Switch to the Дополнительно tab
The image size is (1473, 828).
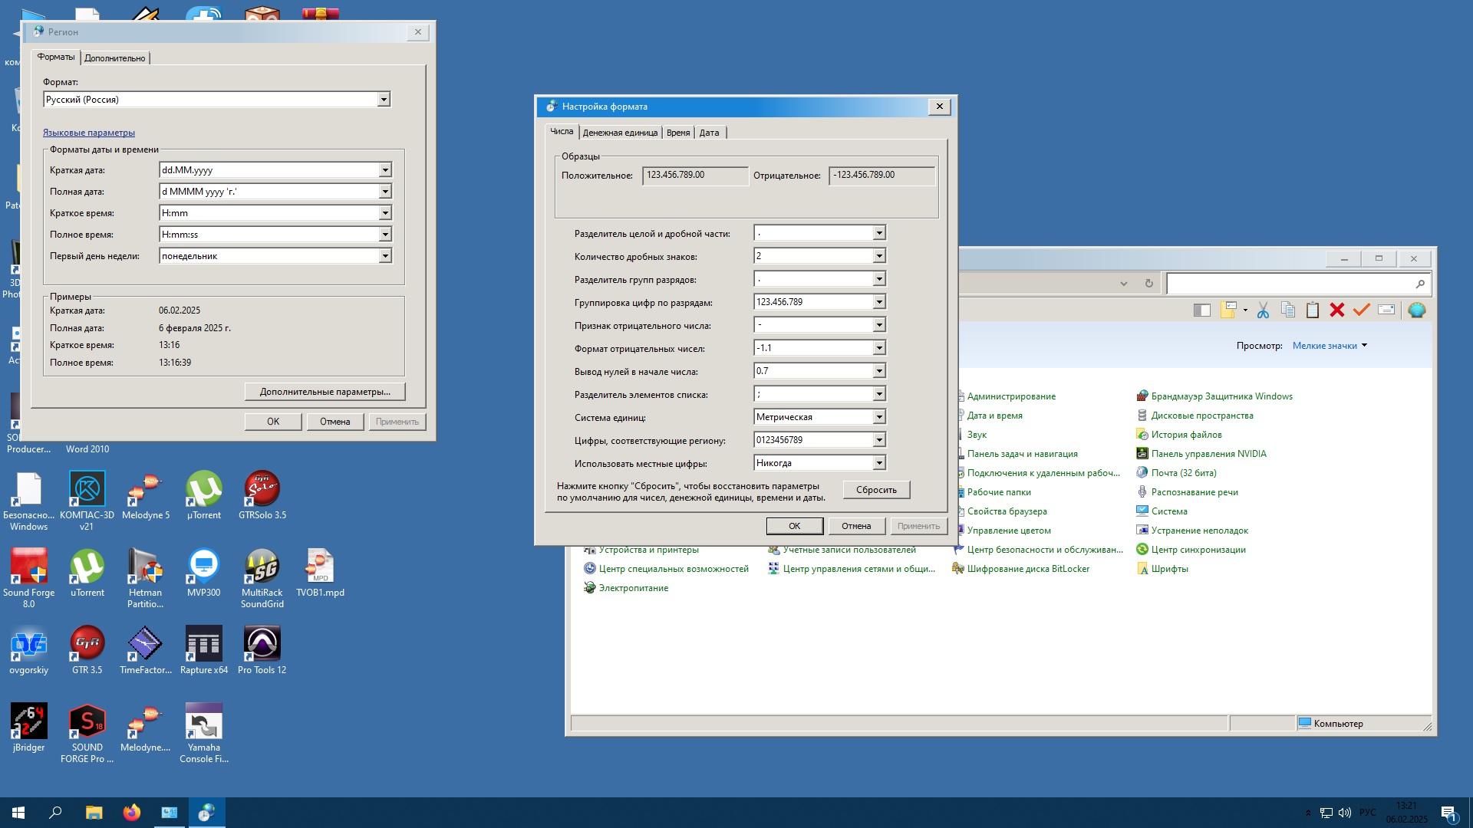115,58
